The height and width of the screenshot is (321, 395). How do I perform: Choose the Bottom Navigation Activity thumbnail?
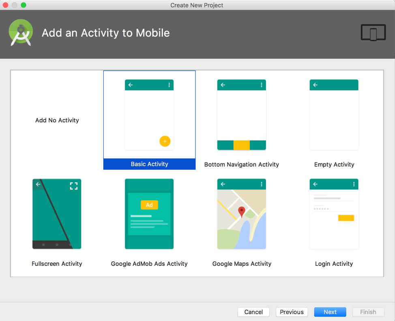pos(242,115)
